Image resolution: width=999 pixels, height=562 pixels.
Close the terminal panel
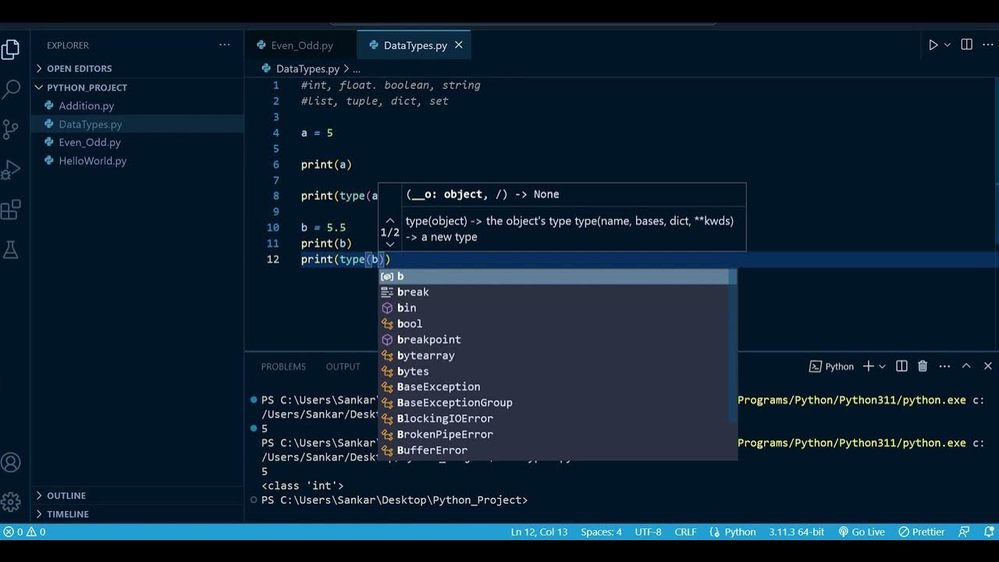coord(987,366)
